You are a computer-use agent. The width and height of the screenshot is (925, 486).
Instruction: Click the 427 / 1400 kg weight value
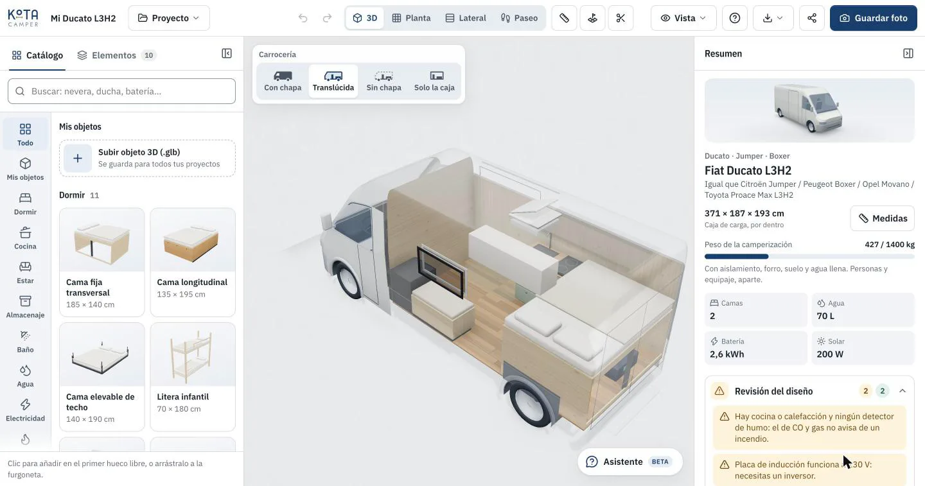click(890, 245)
